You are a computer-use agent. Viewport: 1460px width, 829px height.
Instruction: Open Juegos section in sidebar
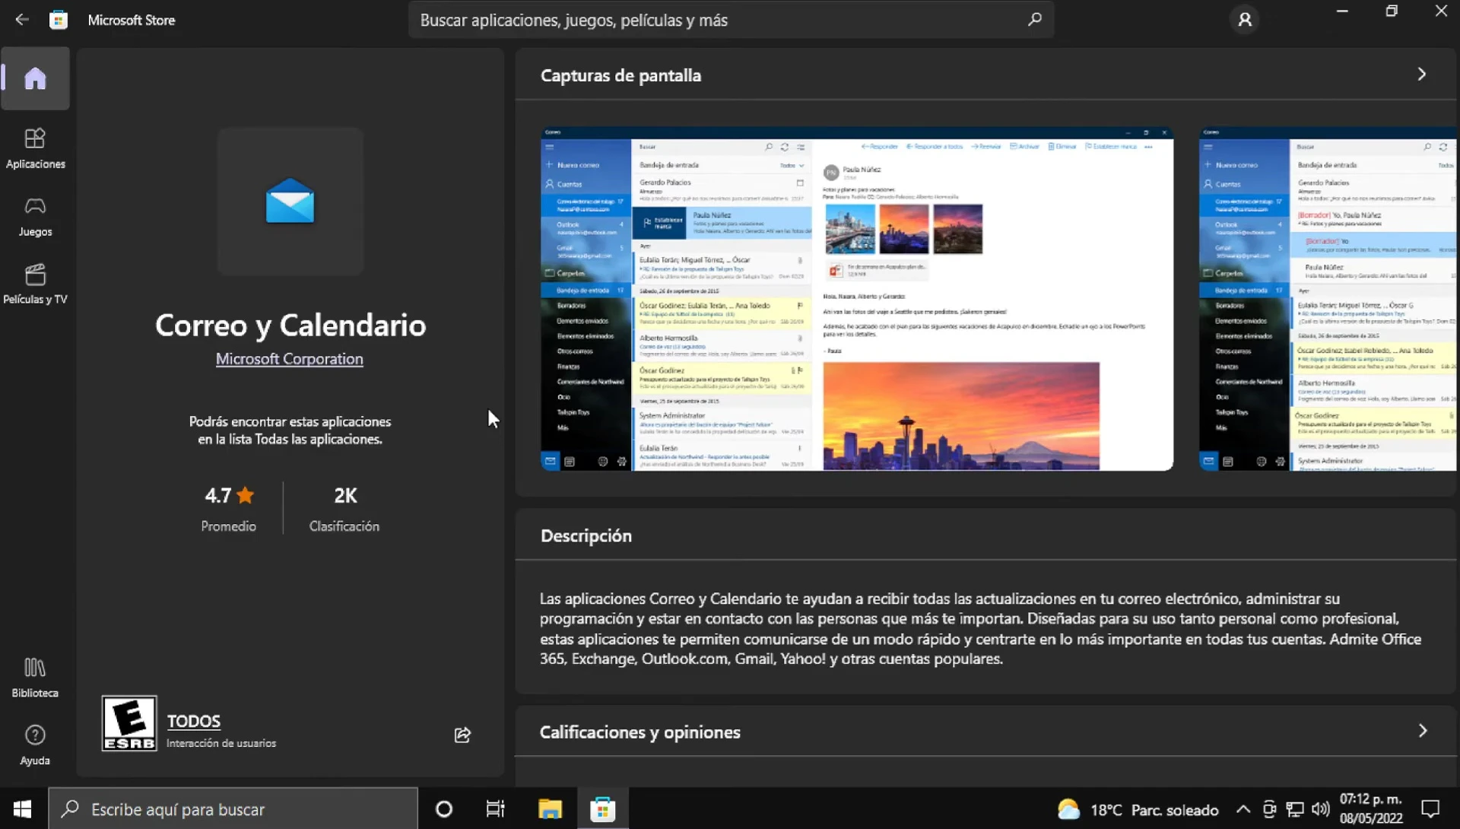(x=35, y=217)
